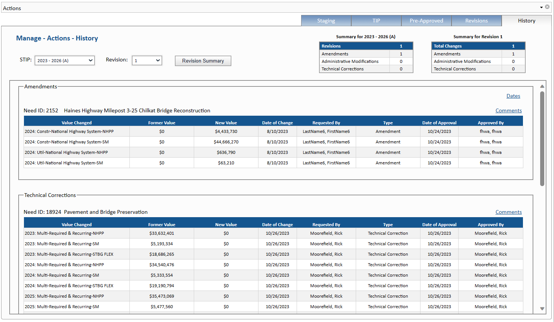The height and width of the screenshot is (322, 554).
Task: Click the $34,540,476 former value cell
Action: (162, 265)
